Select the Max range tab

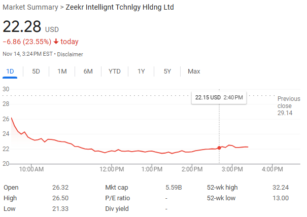194,71
